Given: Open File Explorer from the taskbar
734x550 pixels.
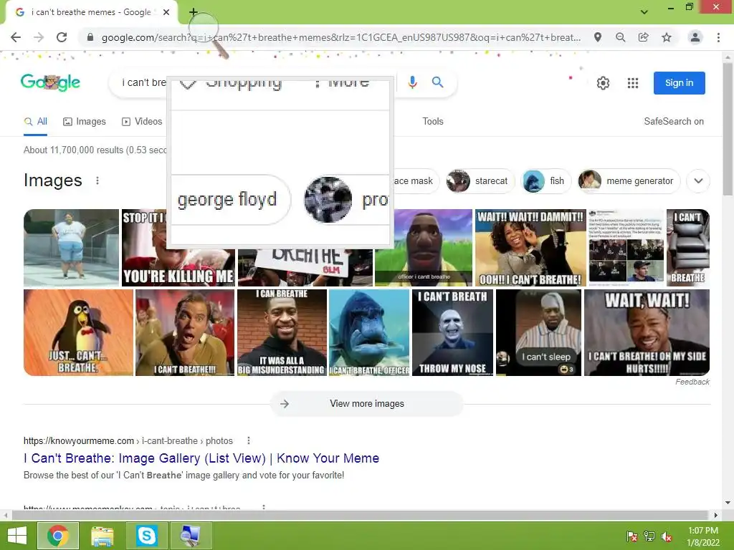Looking at the screenshot, I should [x=102, y=536].
